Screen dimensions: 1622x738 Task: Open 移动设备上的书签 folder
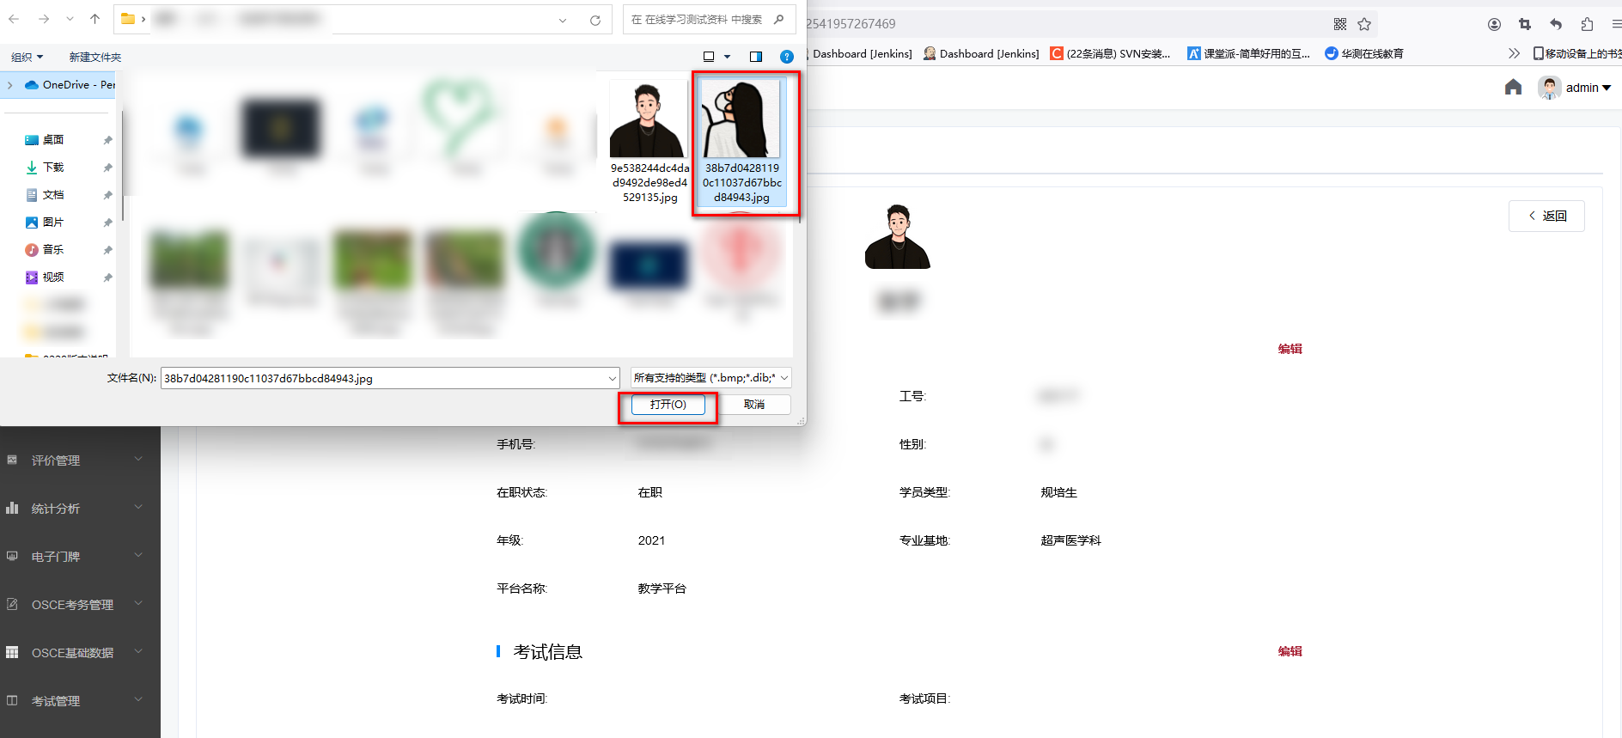[x=1577, y=53]
